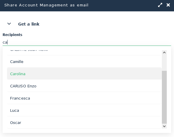The width and height of the screenshot is (174, 137).
Task: Select Luca in the dropdown list
Action: click(x=14, y=110)
